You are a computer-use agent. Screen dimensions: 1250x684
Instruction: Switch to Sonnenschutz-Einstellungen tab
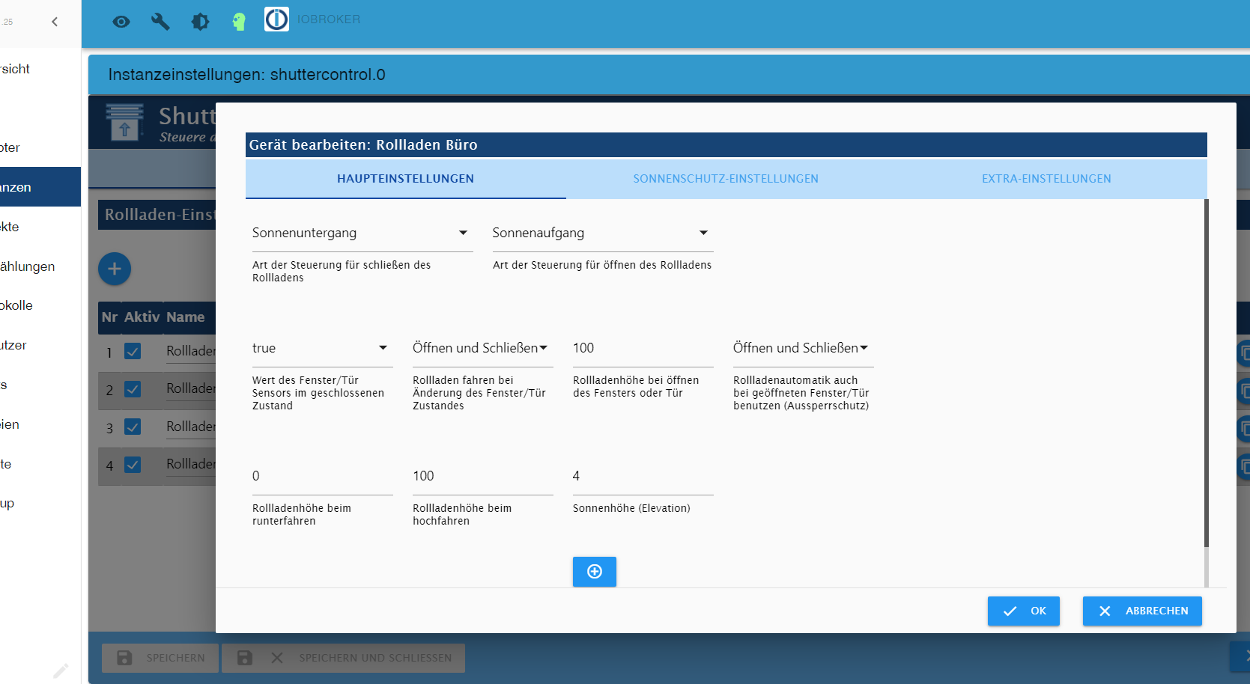click(726, 179)
